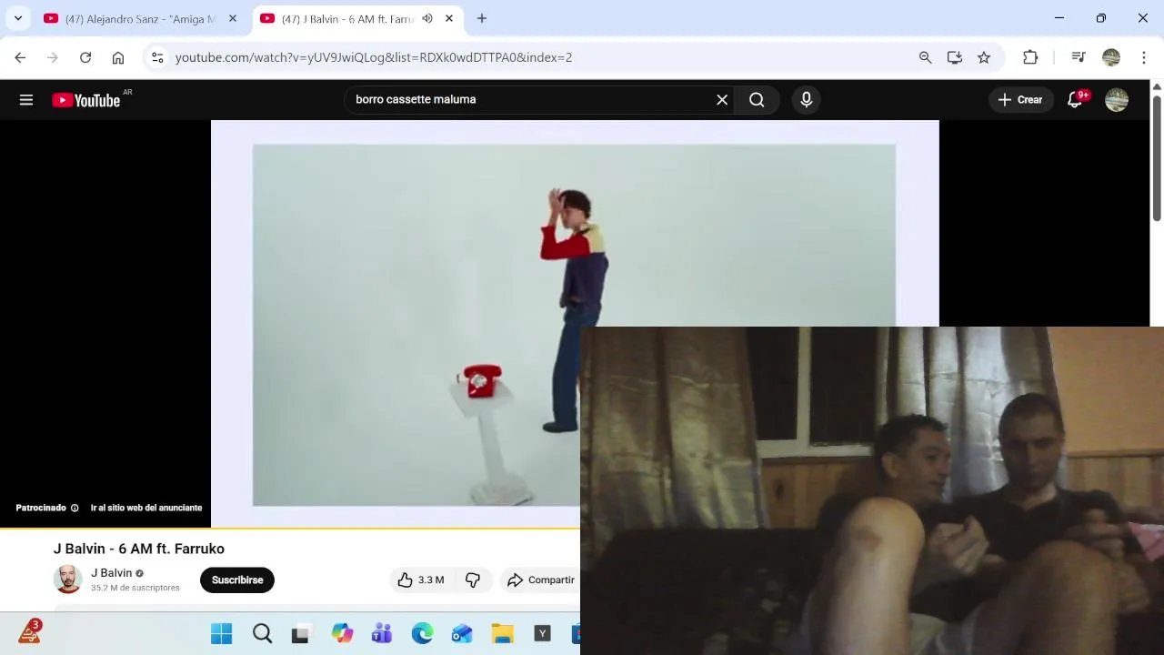Viewport: 1164px width, 655px height.
Task: Clear the search text with the X
Action: [722, 100]
